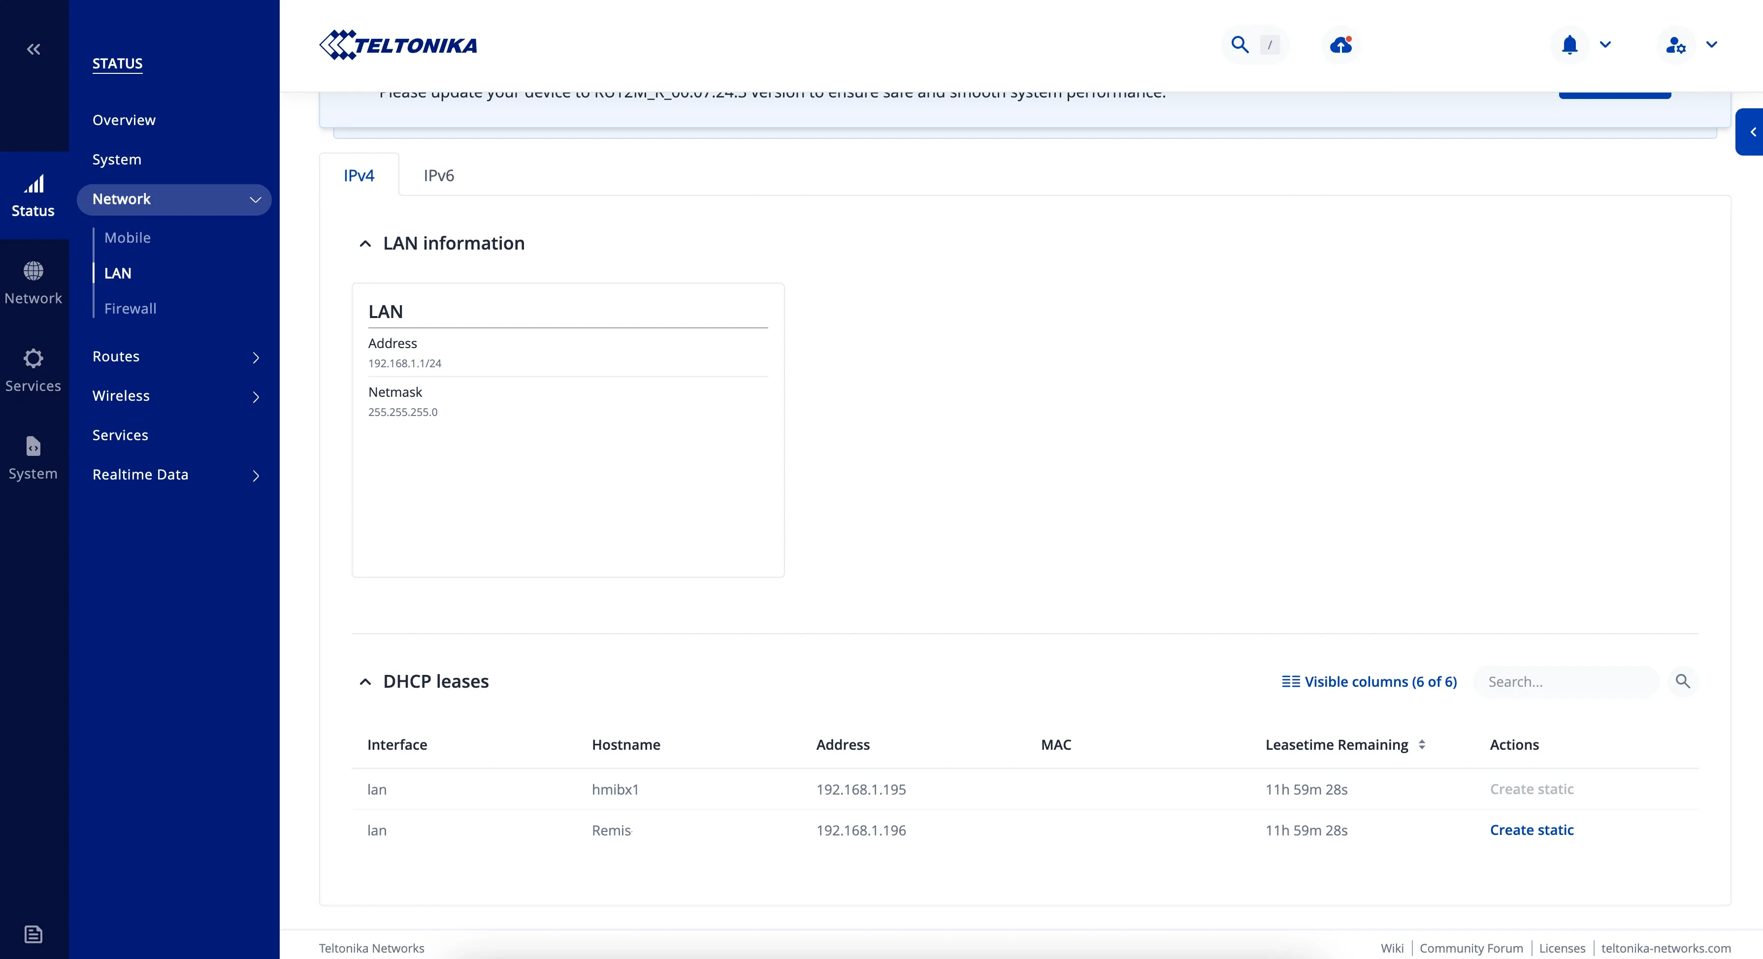Viewport: 1763px width, 959px height.
Task: Collapse the LAN information section
Action: pyautogui.click(x=365, y=244)
